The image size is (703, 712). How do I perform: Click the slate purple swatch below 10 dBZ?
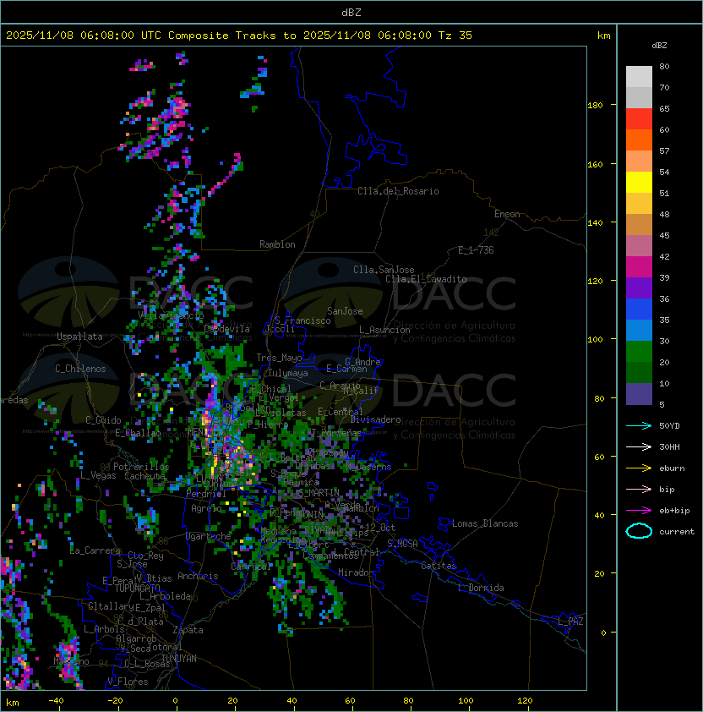click(x=639, y=394)
